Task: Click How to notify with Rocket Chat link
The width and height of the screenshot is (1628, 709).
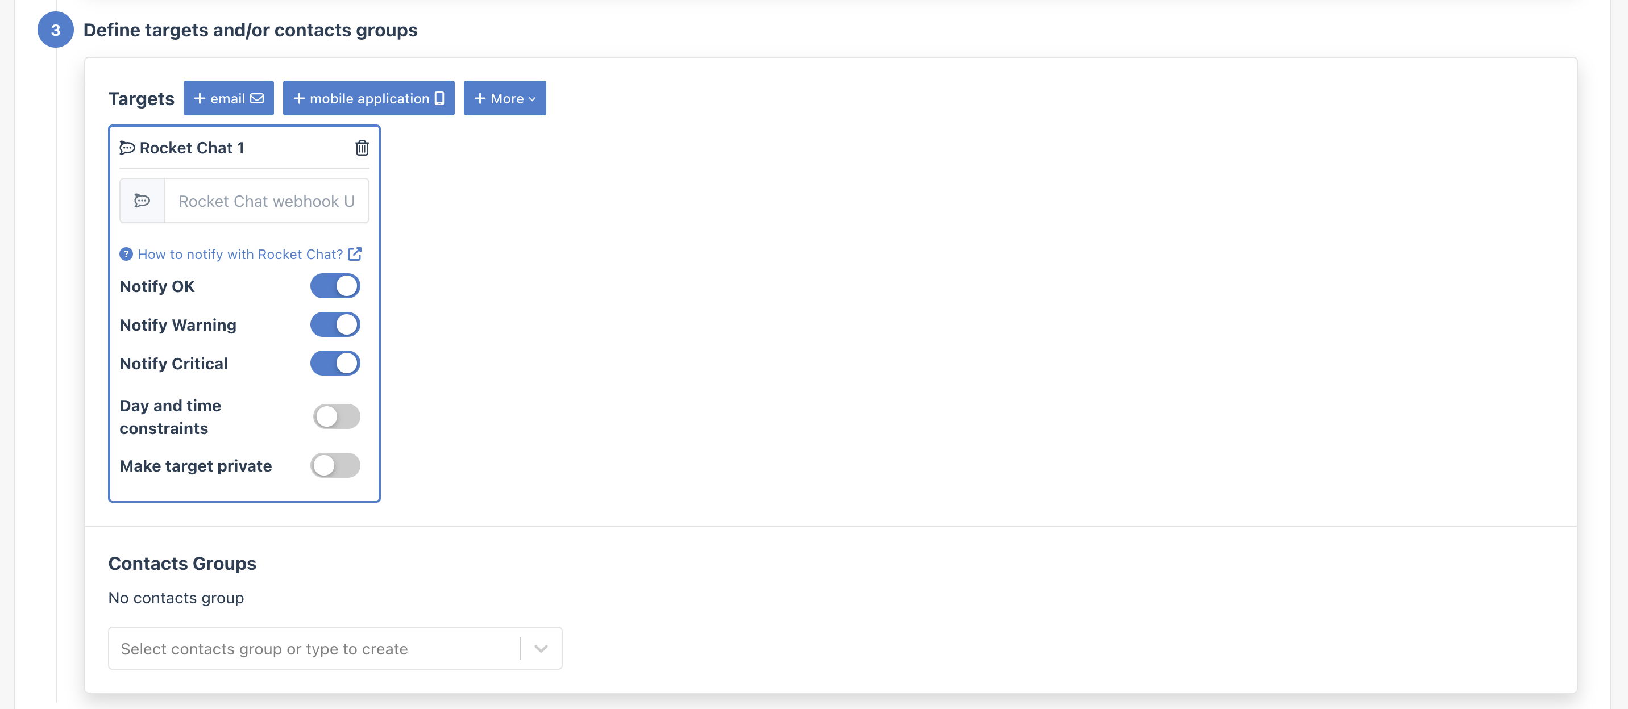Action: click(x=240, y=252)
